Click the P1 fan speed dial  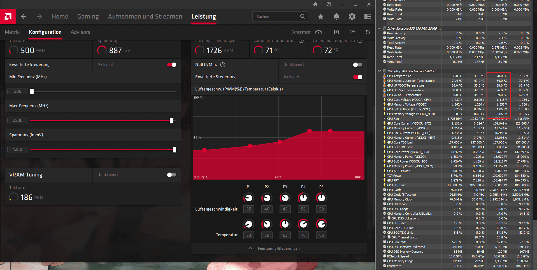pyautogui.click(x=248, y=198)
